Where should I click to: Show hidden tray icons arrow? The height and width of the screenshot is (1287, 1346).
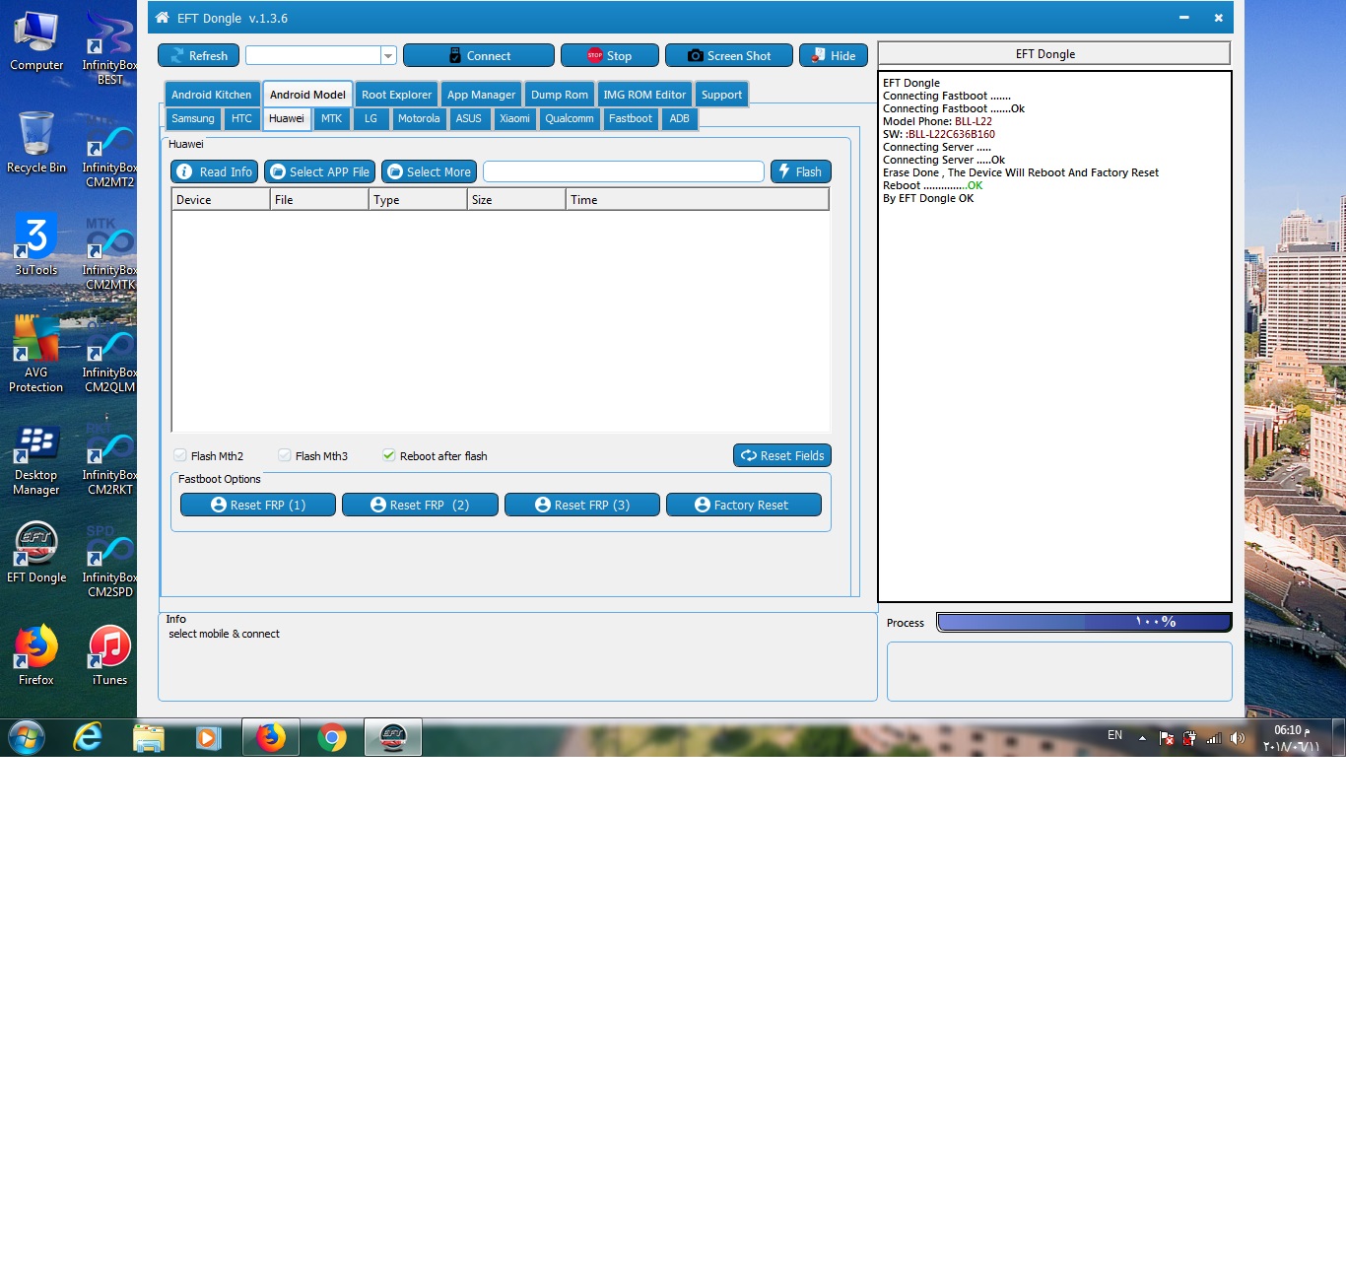pyautogui.click(x=1142, y=738)
